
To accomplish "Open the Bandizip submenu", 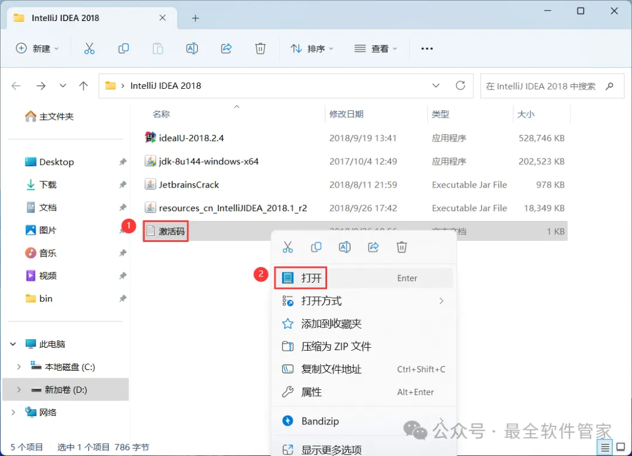I will tap(363, 421).
